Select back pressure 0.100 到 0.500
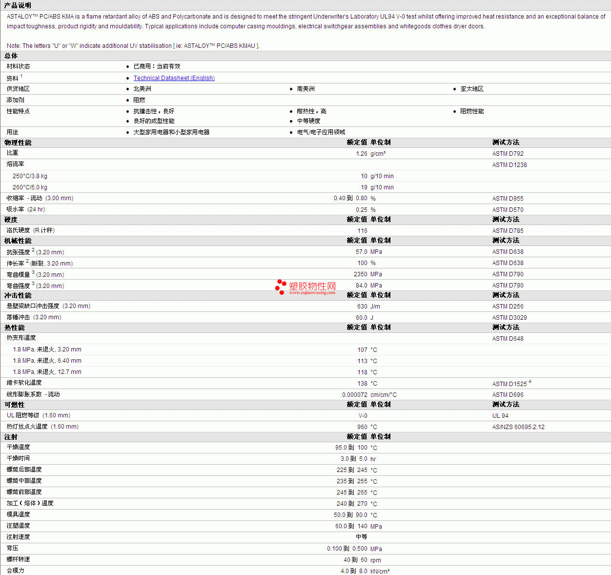Viewport: 611px width, 575px height. (x=347, y=549)
